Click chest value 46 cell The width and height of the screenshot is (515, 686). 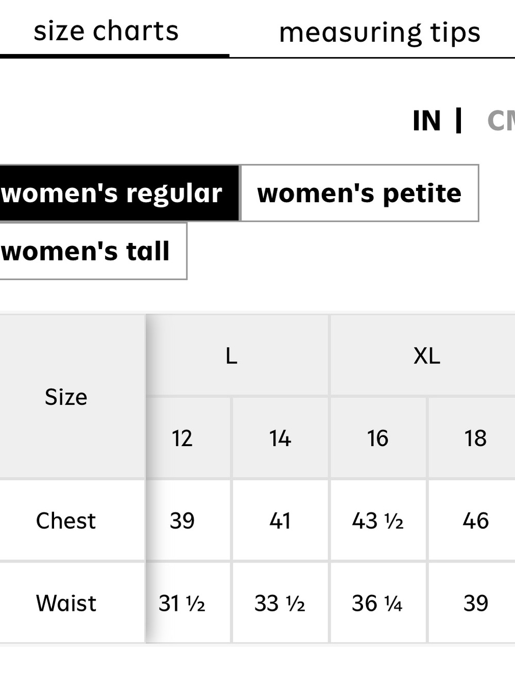click(x=472, y=520)
